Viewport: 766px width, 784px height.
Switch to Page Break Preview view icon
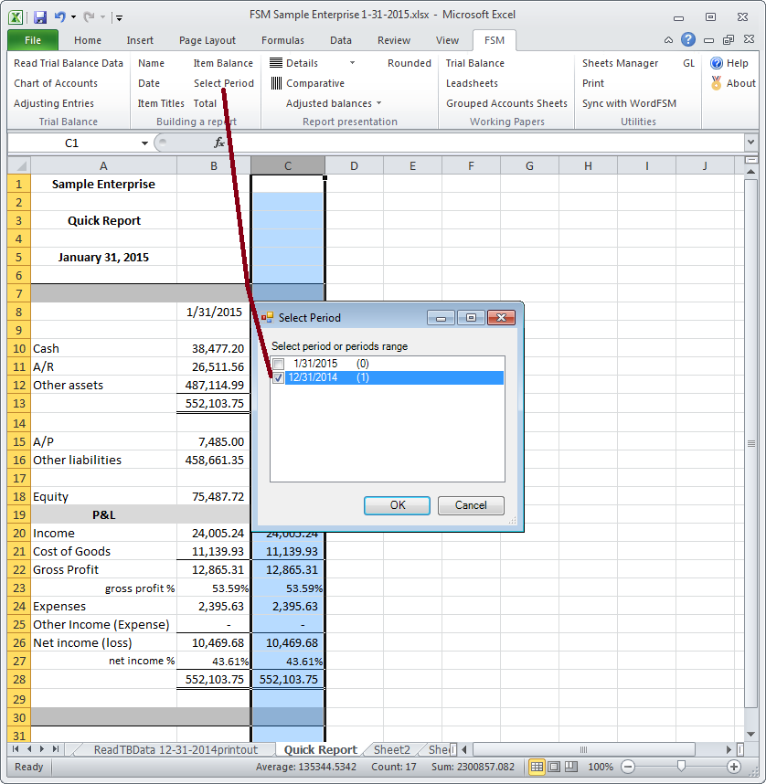(572, 767)
